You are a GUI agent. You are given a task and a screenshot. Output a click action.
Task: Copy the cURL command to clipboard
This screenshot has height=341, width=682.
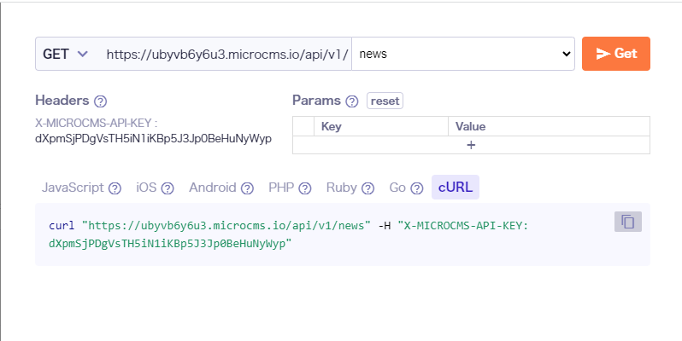(x=627, y=222)
